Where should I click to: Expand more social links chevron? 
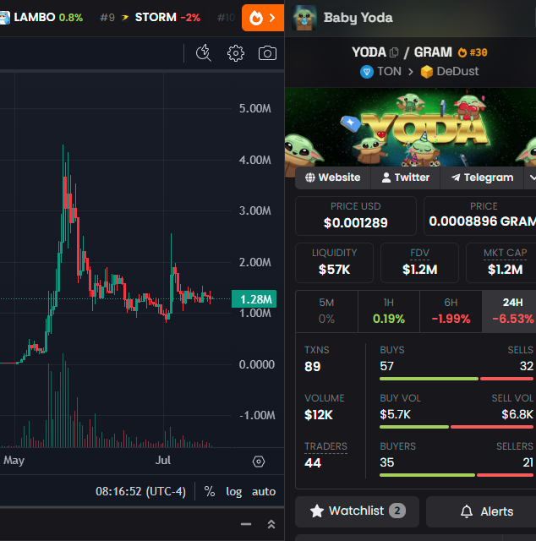pyautogui.click(x=532, y=178)
